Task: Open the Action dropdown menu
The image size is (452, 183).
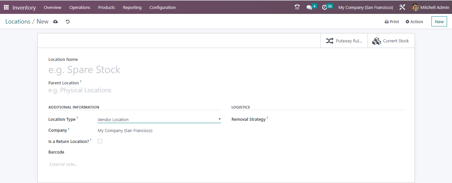Action: (414, 22)
